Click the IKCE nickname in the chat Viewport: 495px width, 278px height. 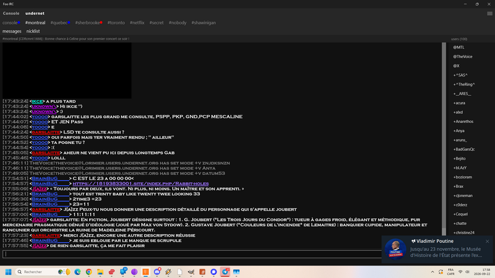click(x=37, y=101)
